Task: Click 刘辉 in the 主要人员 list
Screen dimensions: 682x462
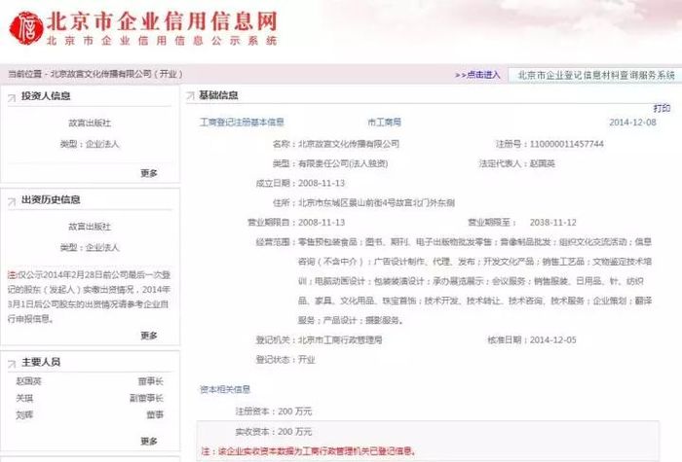Action: pos(24,415)
